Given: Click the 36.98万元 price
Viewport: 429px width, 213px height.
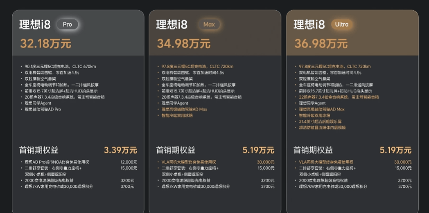Looking at the screenshot, I should tap(321, 44).
